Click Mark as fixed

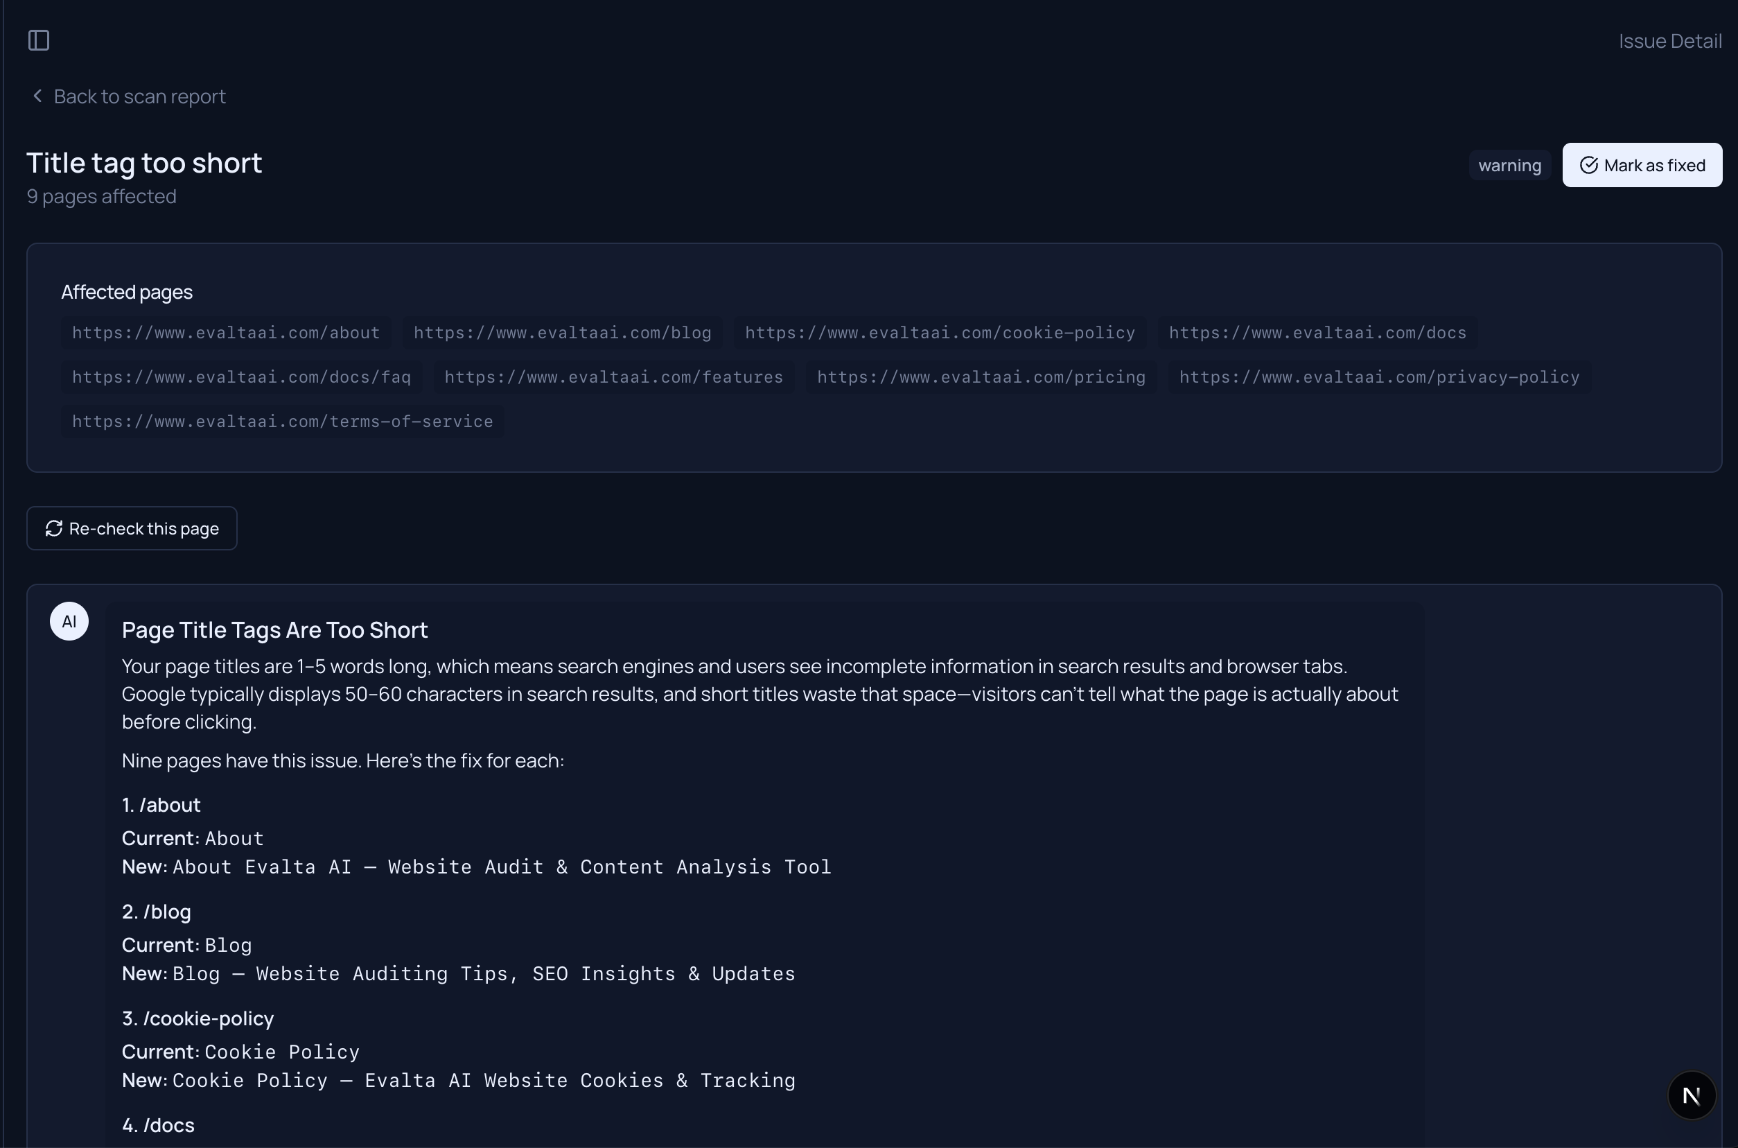1642,165
